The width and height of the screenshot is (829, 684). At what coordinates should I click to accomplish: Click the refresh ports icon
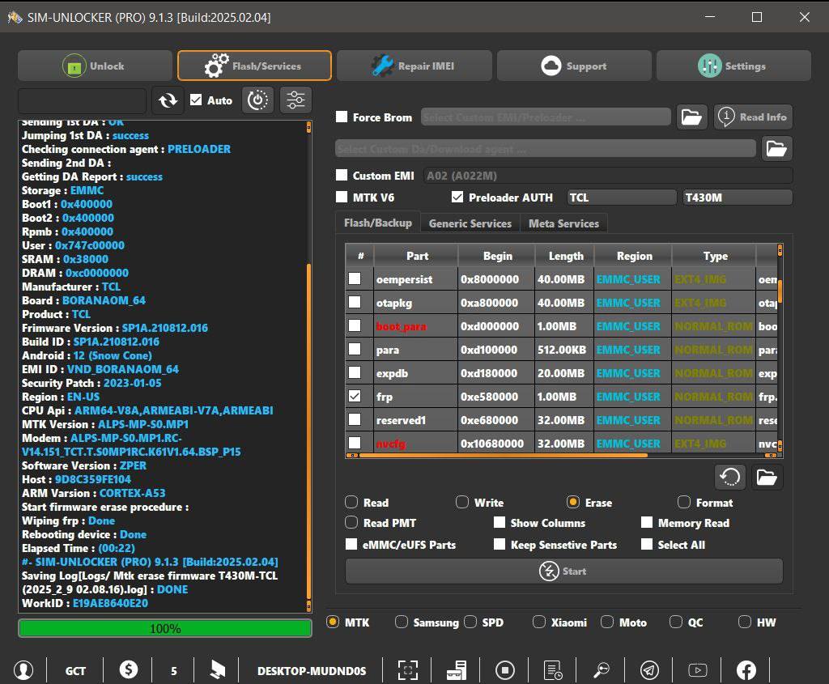[168, 100]
